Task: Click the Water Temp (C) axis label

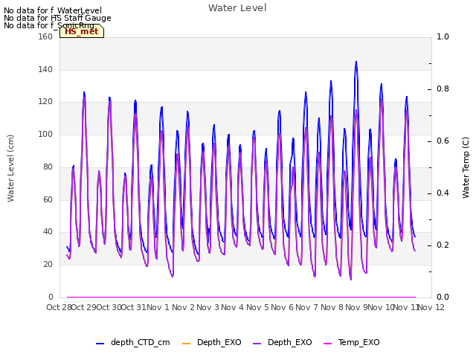Action: pos(466,167)
